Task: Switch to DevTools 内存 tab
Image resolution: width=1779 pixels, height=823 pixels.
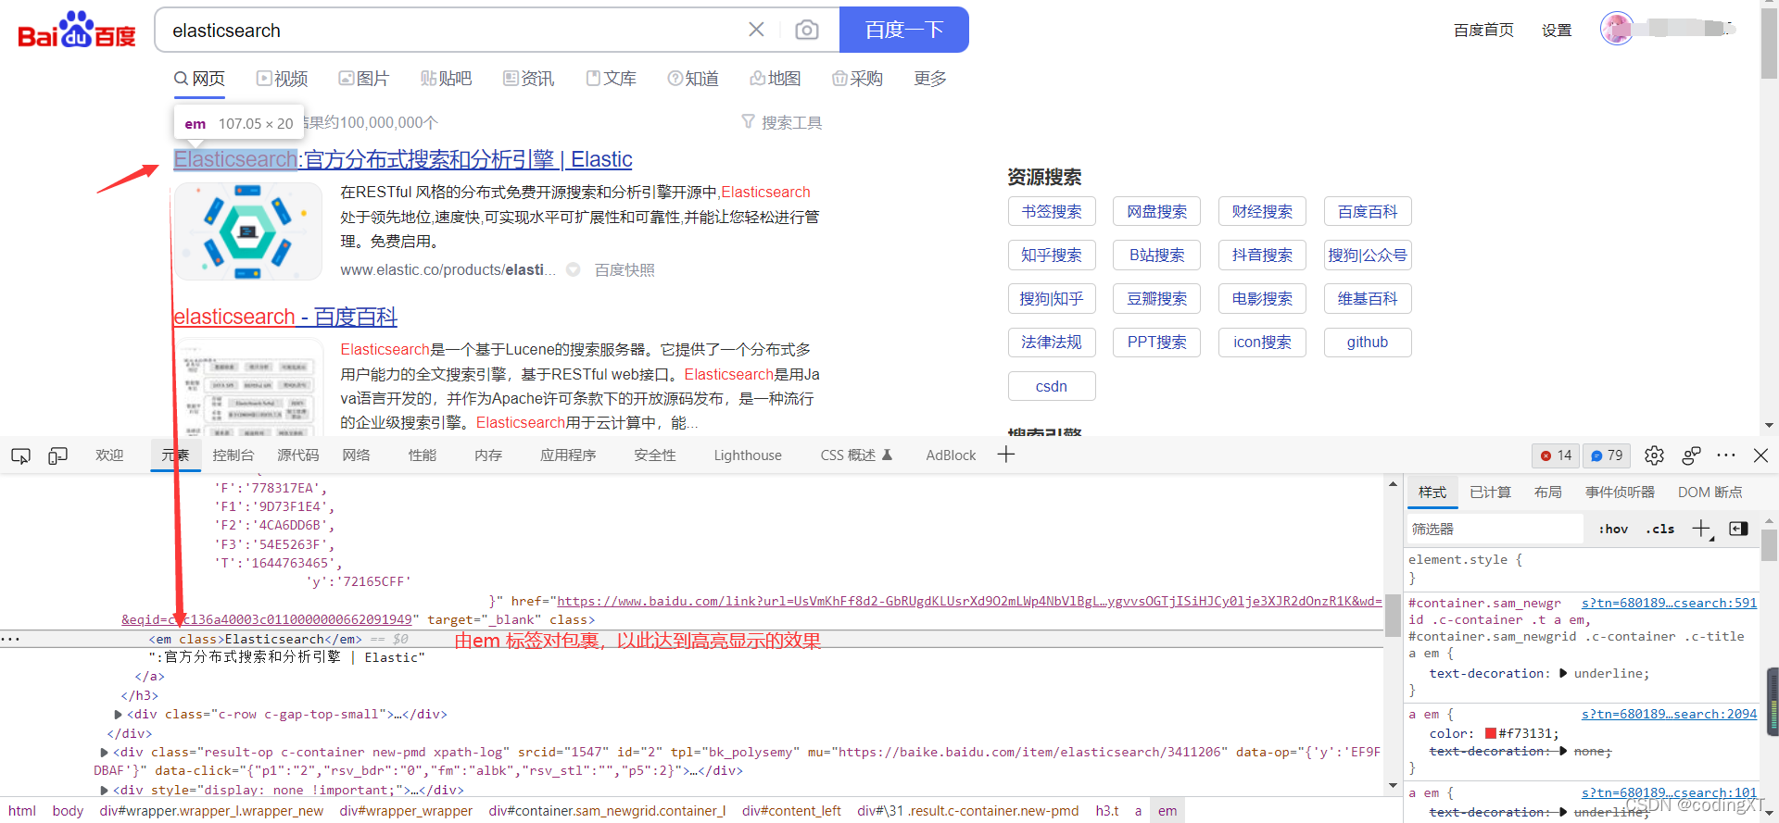Action: point(488,455)
